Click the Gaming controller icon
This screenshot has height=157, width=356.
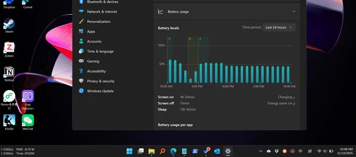pos(81,61)
